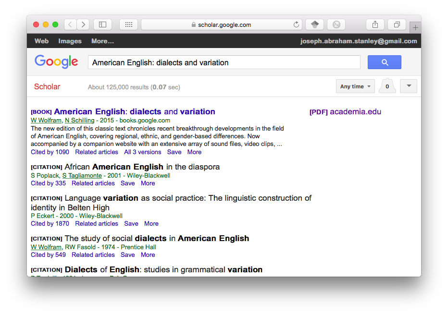
Task: Click More under the Wolfram 2015 book
Action: point(194,152)
